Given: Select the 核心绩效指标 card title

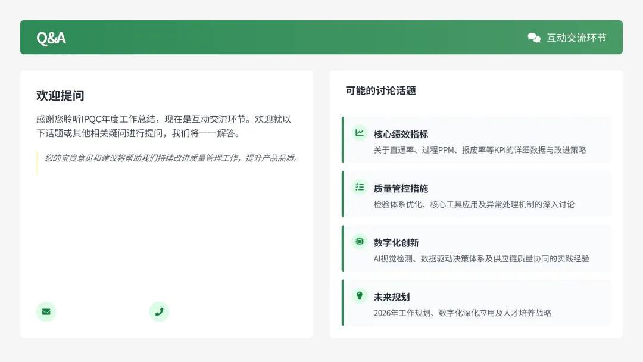Looking at the screenshot, I should 401,134.
